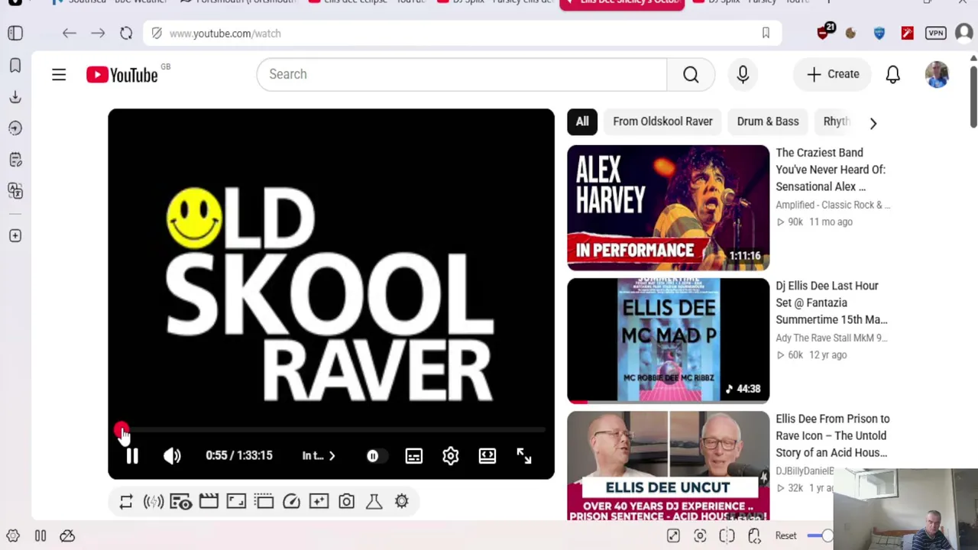
Task: Switch to theatre mode
Action: (x=487, y=456)
